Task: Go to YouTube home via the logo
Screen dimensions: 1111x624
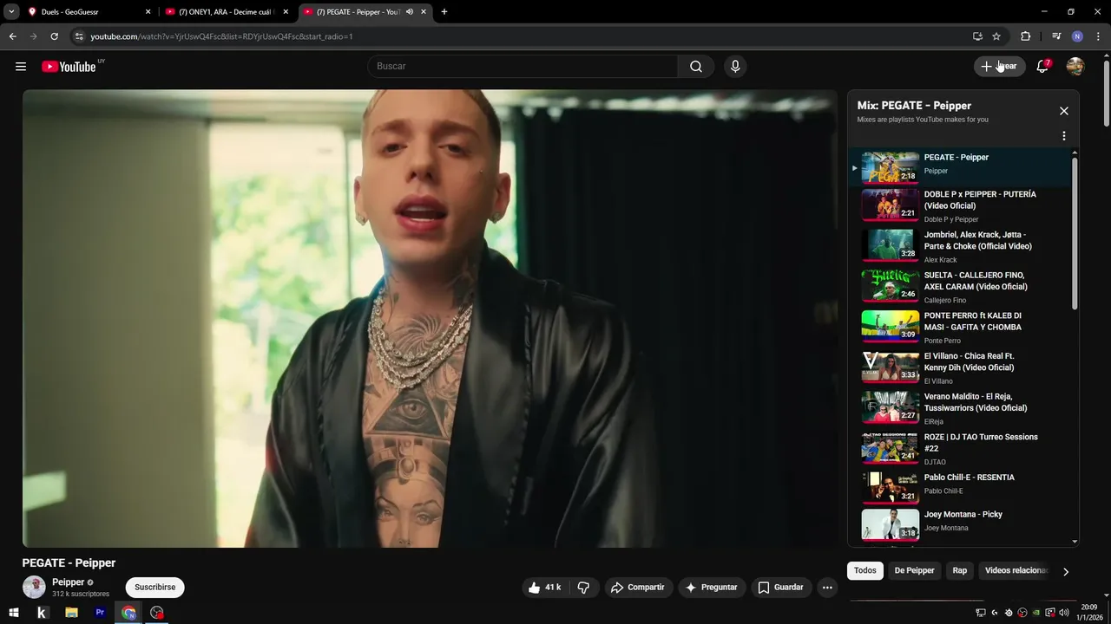Action: (x=69, y=67)
